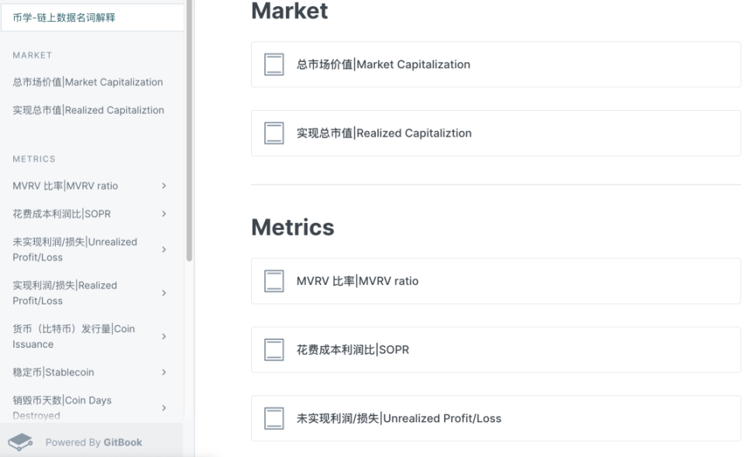Click the page icon on MVRV ratio card
Viewport: 753px width, 457px height.
274,281
